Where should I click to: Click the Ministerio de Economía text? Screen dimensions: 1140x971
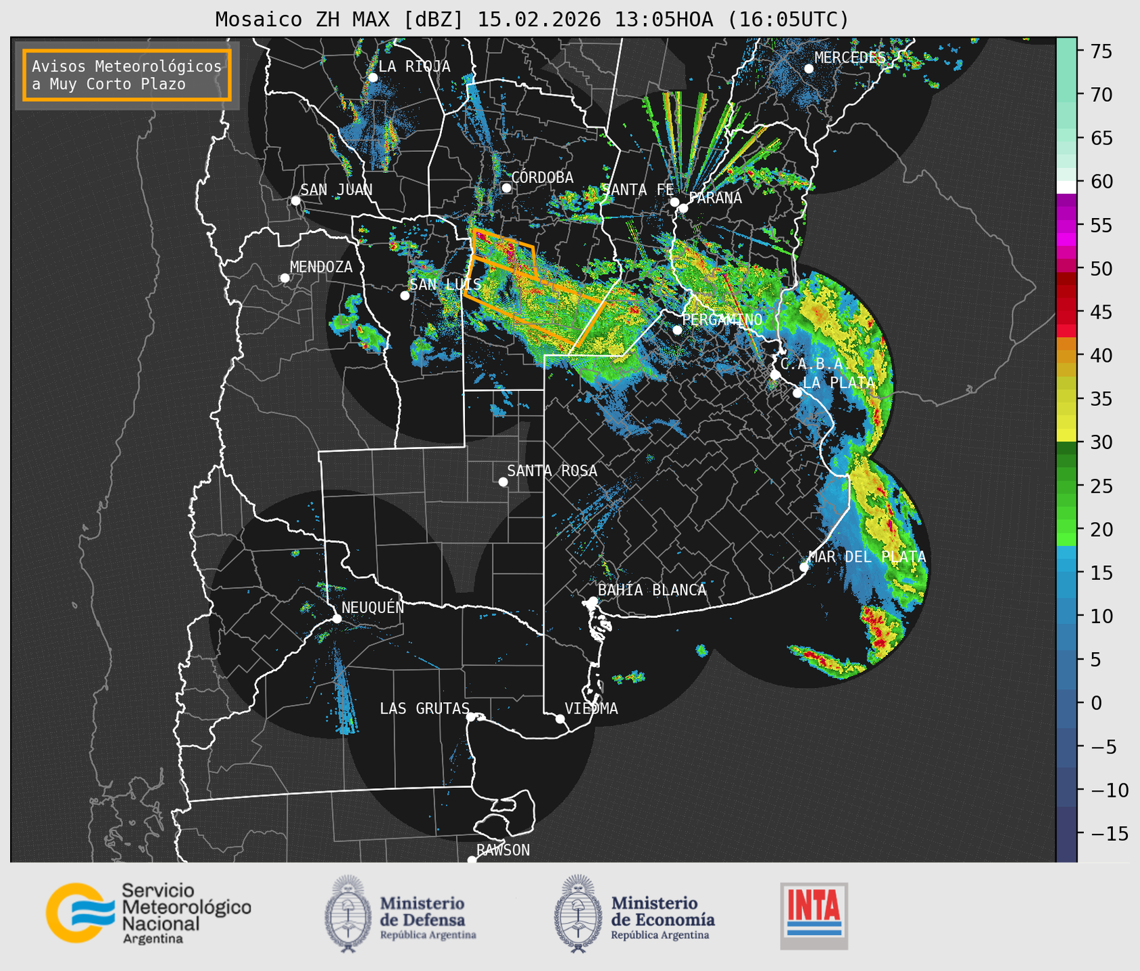coord(663,917)
